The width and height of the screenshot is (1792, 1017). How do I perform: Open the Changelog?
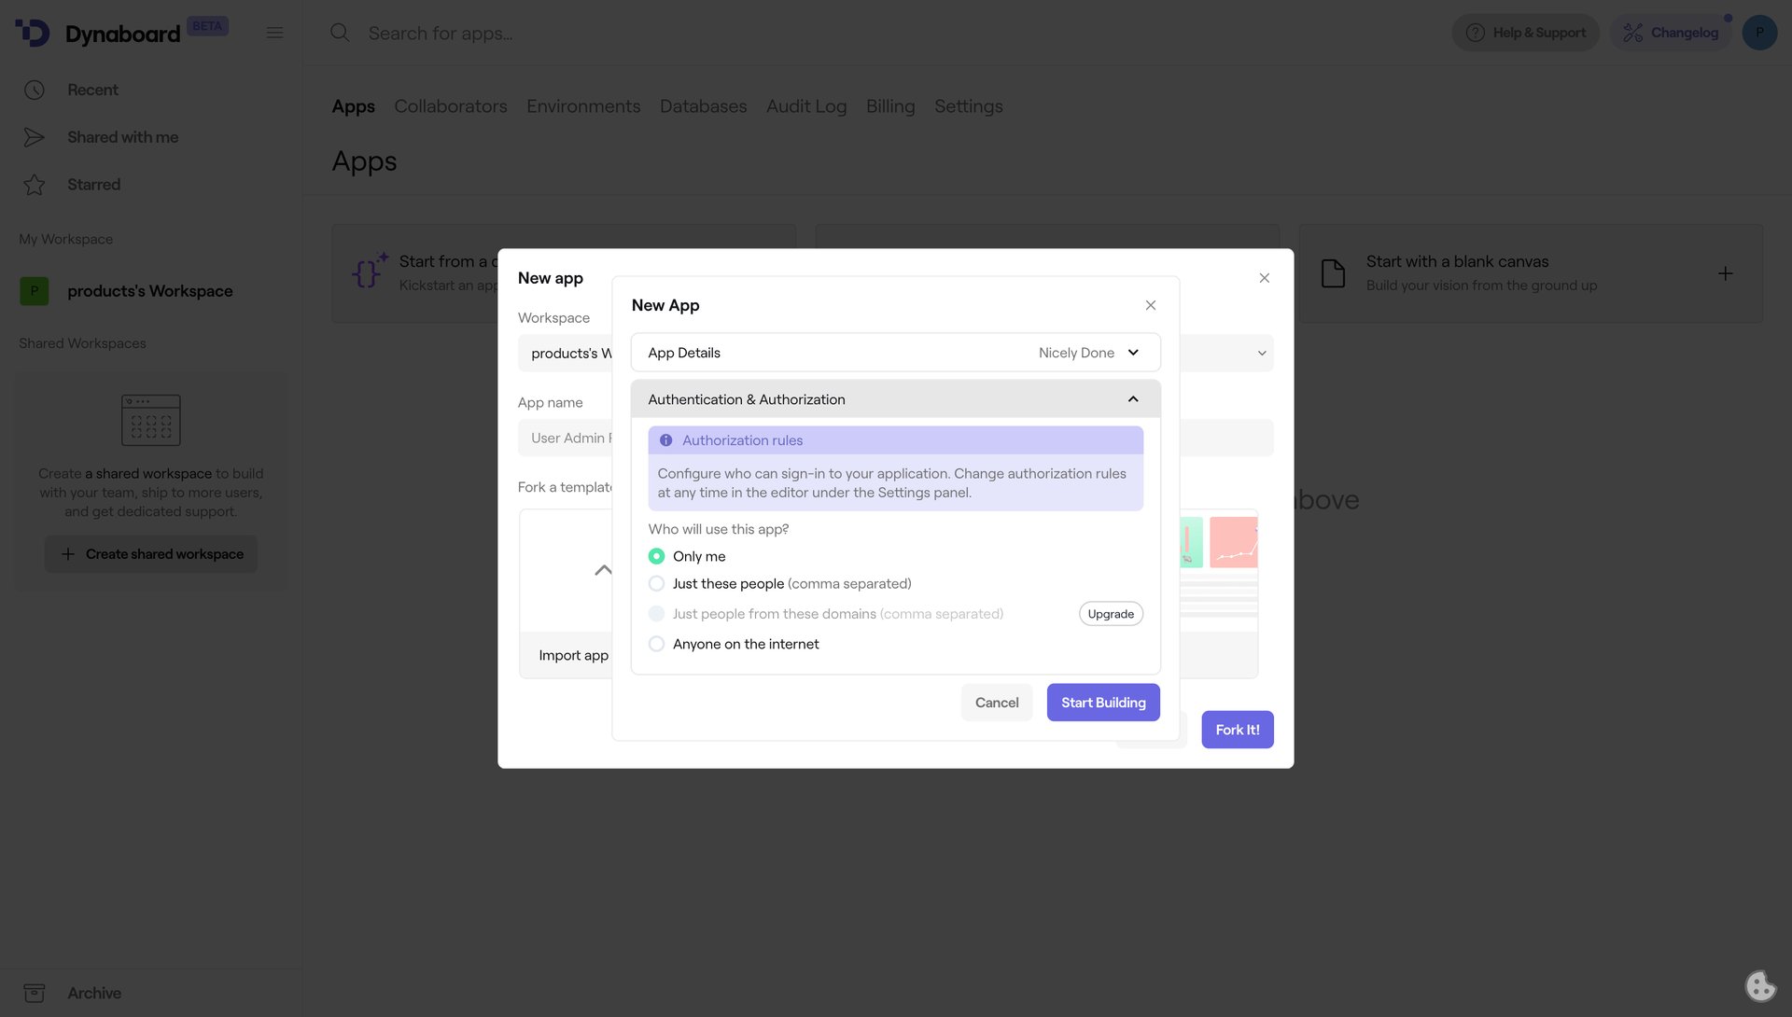pyautogui.click(x=1671, y=32)
